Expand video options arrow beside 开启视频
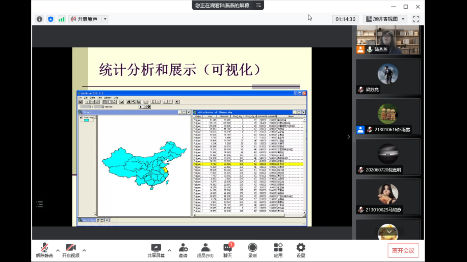 pos(84,250)
